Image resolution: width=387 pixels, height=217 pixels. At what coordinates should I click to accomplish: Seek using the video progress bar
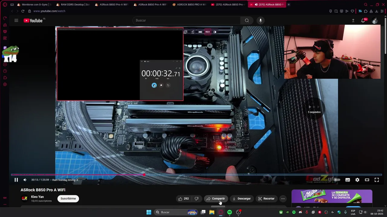point(197,175)
